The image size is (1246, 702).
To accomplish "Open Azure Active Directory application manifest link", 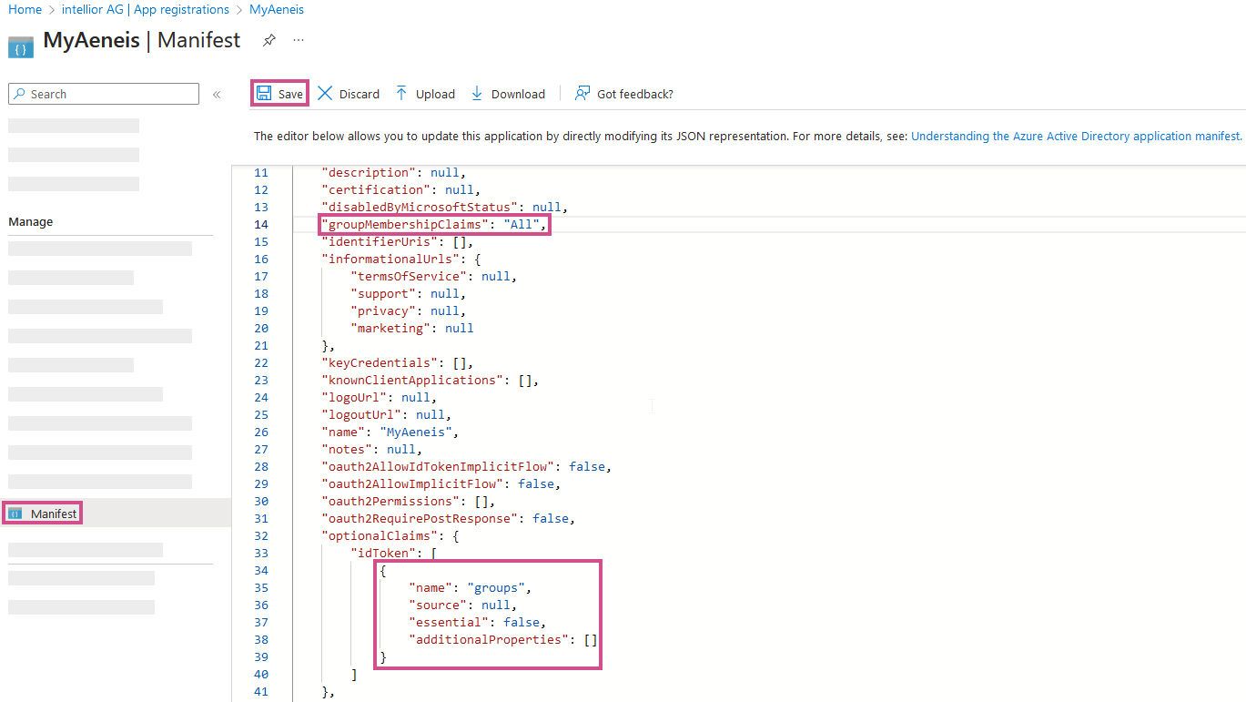I will point(1076,136).
